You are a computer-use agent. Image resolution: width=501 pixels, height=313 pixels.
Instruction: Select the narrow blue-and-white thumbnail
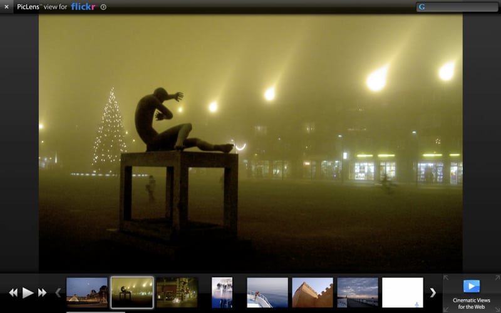tap(222, 292)
